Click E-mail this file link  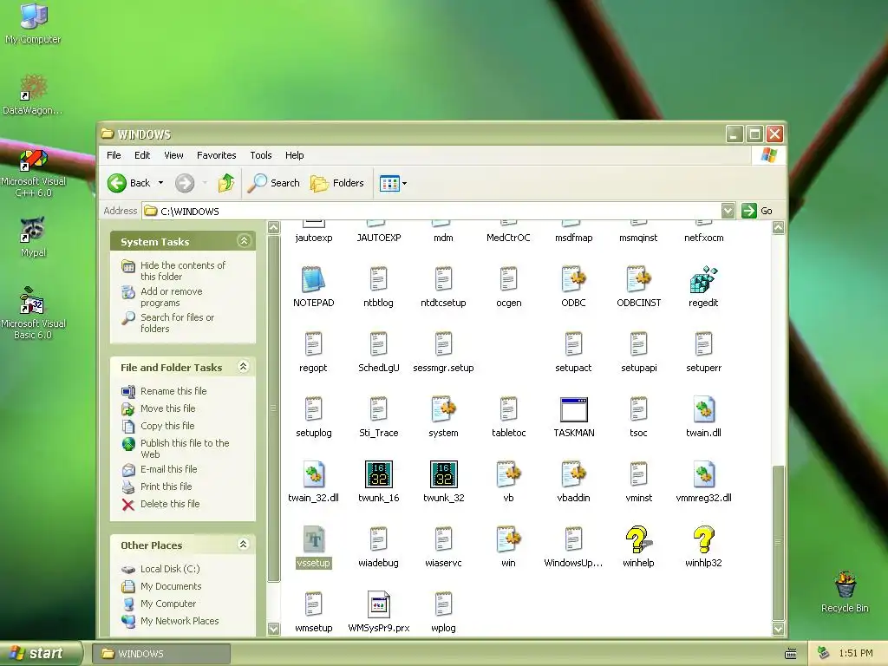[x=169, y=469]
